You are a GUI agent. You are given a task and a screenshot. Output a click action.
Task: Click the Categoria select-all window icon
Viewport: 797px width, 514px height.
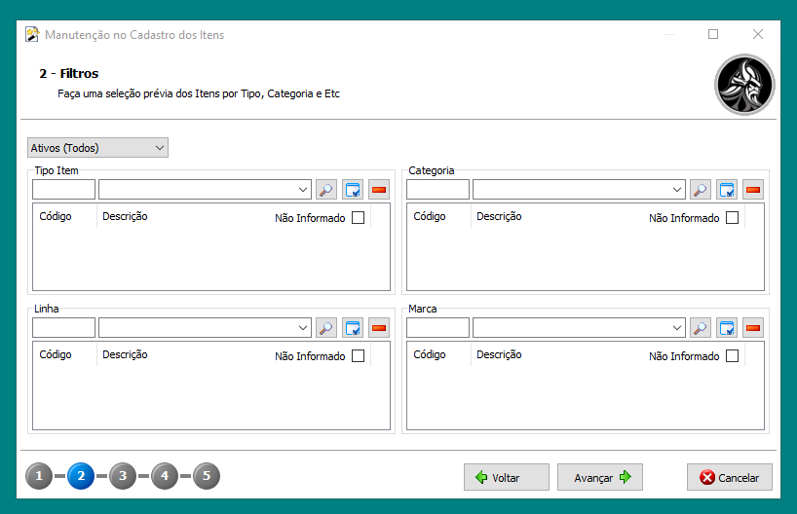(x=727, y=190)
